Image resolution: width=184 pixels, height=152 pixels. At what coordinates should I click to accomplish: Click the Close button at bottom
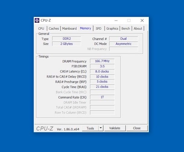137,128
